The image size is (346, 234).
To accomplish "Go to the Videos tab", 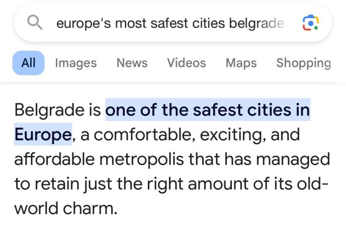I will 186,63.
